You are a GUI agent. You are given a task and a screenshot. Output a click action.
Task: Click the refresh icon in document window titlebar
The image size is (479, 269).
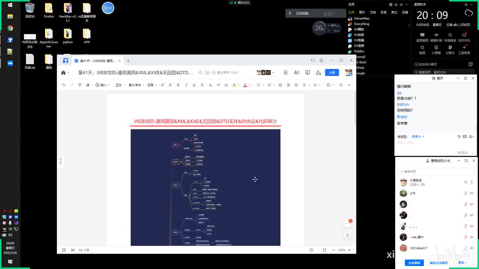pos(313,60)
